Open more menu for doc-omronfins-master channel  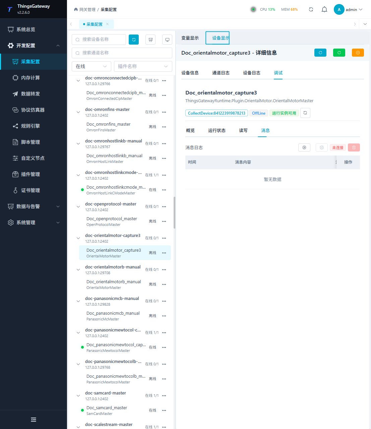click(164, 112)
